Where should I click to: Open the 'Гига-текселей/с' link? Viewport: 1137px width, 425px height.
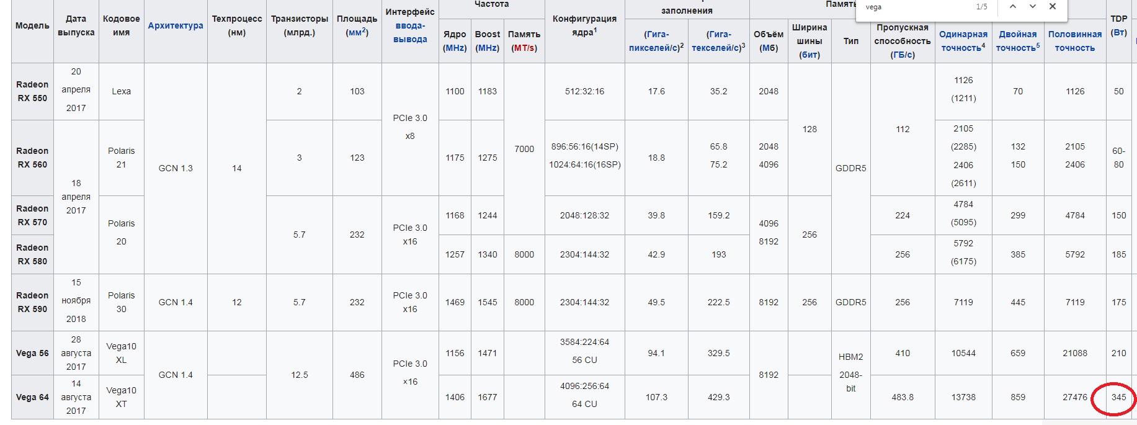(x=716, y=41)
